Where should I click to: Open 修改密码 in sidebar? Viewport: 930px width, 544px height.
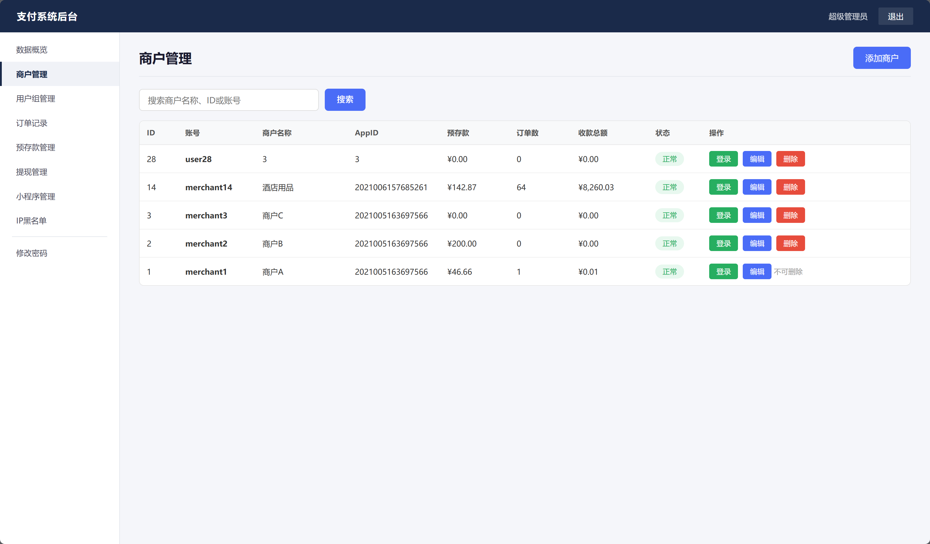[59, 253]
